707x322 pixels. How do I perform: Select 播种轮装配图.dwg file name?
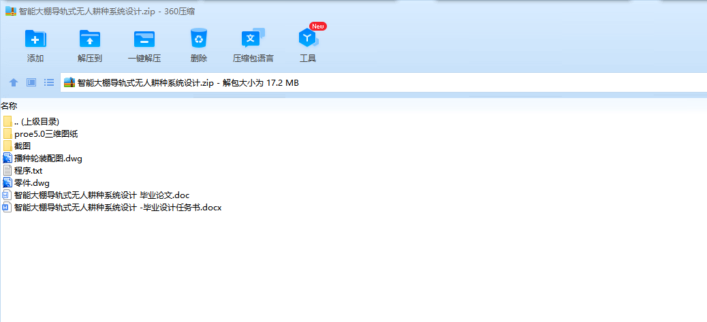coord(48,158)
